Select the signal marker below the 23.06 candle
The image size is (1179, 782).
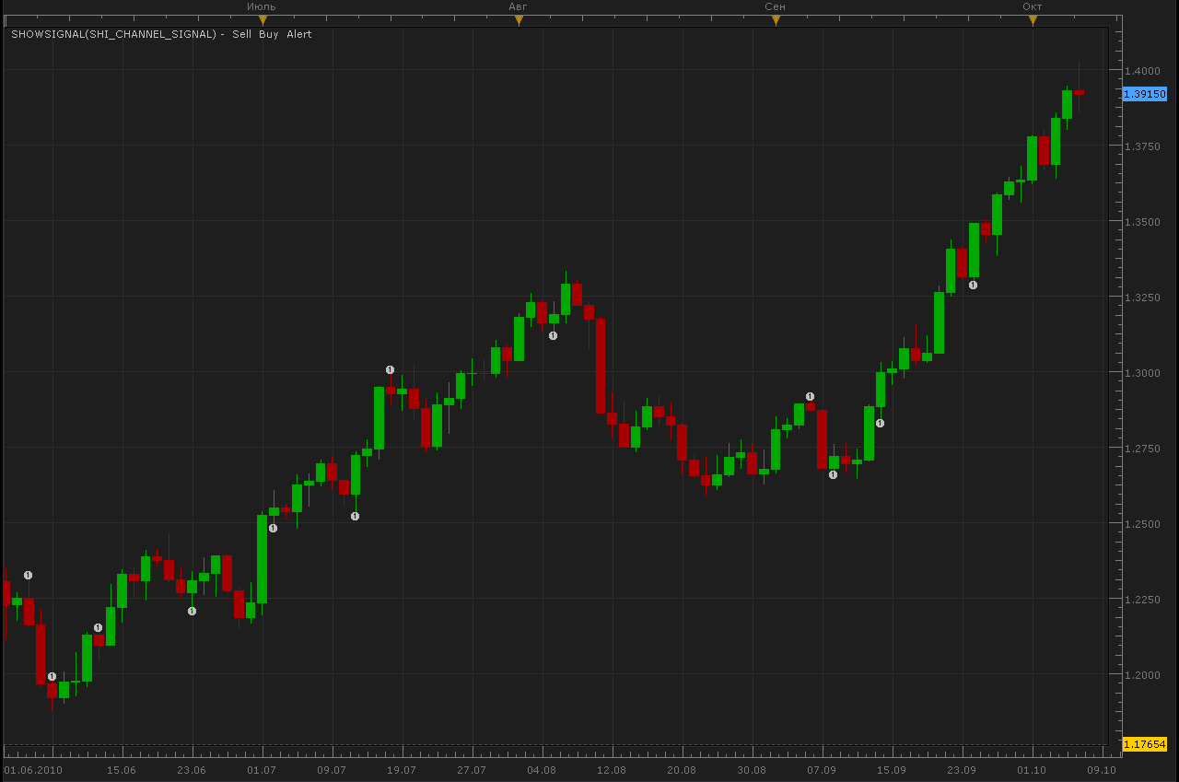(192, 611)
